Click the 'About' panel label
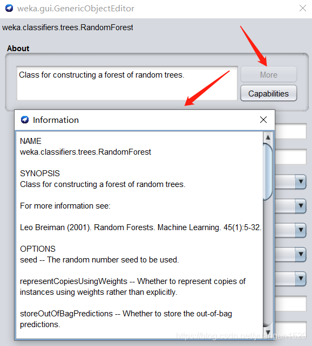Screen dimensions: 312x346 18,49
